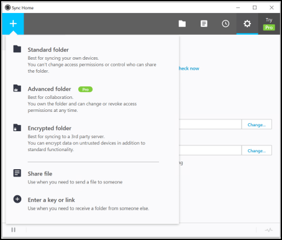Open the history clock icon
This screenshot has width=282, height=240.
click(225, 24)
